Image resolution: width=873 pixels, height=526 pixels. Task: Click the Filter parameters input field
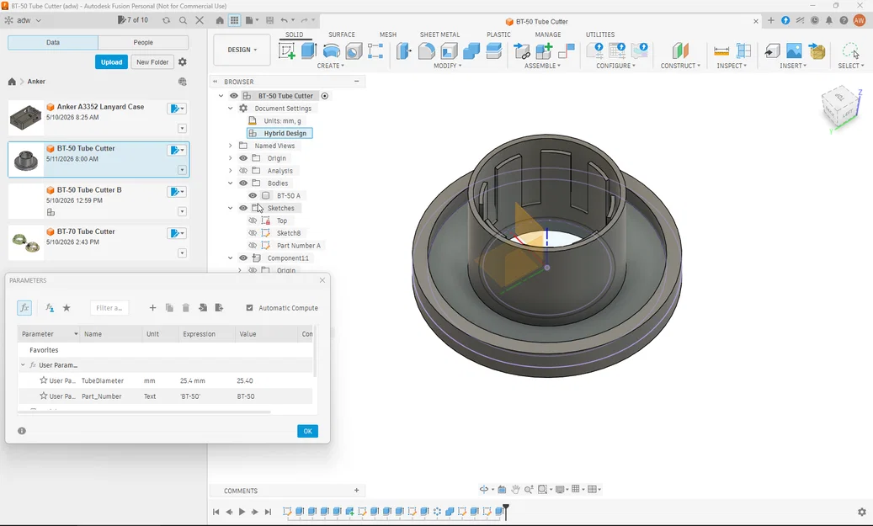(109, 308)
